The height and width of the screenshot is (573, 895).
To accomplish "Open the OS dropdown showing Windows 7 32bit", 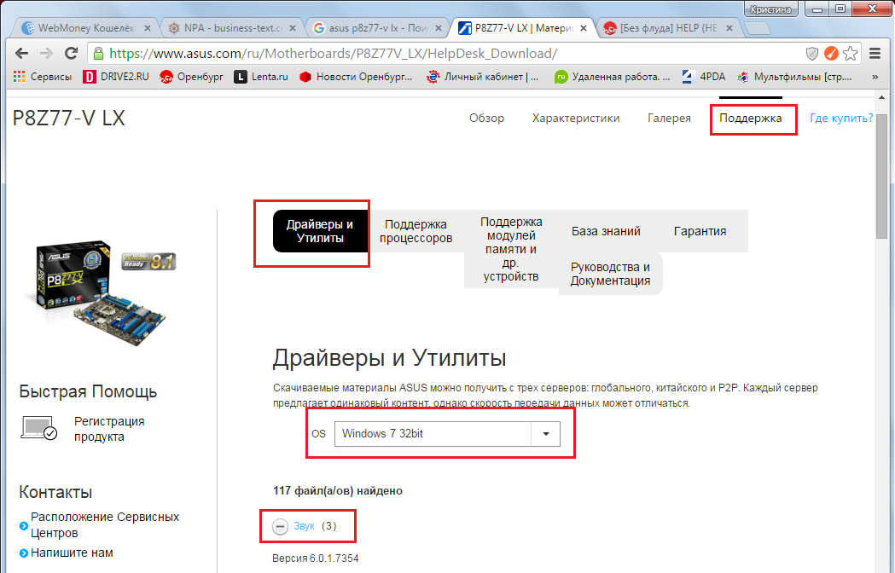I will pyautogui.click(x=447, y=434).
